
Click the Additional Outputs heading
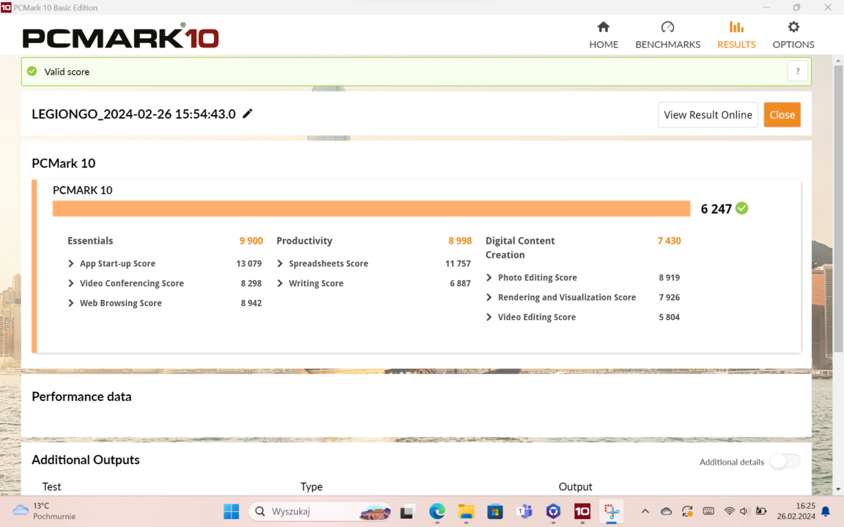click(86, 460)
